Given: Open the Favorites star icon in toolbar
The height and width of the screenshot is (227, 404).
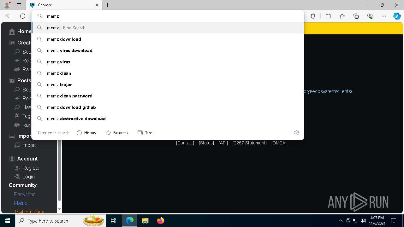Looking at the screenshot, I should pyautogui.click(x=342, y=16).
